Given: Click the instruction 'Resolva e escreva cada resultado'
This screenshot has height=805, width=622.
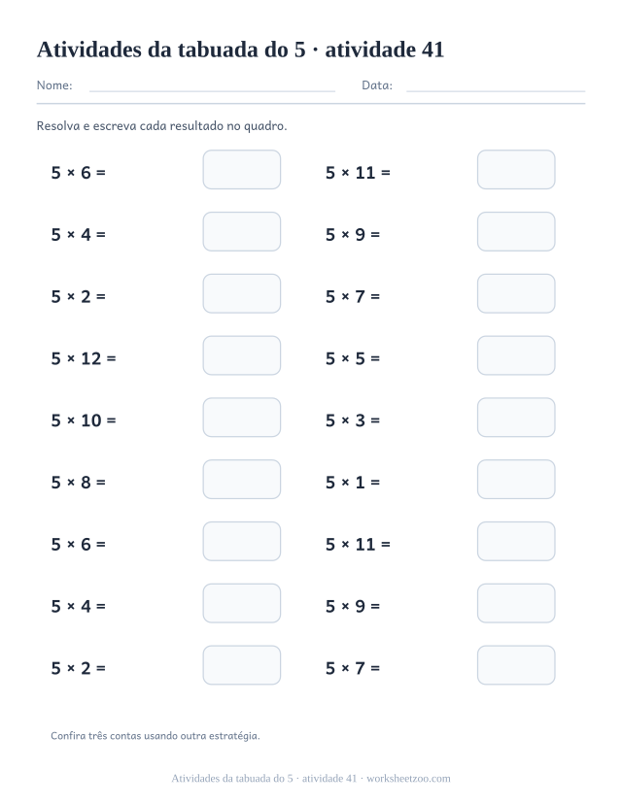Looking at the screenshot, I should pyautogui.click(x=130, y=126).
